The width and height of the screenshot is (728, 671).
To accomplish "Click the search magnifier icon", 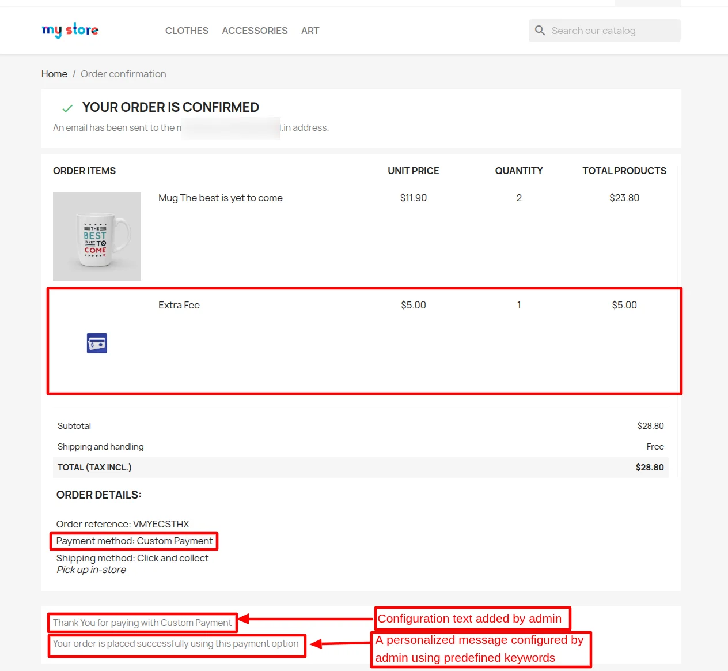I will pyautogui.click(x=540, y=31).
